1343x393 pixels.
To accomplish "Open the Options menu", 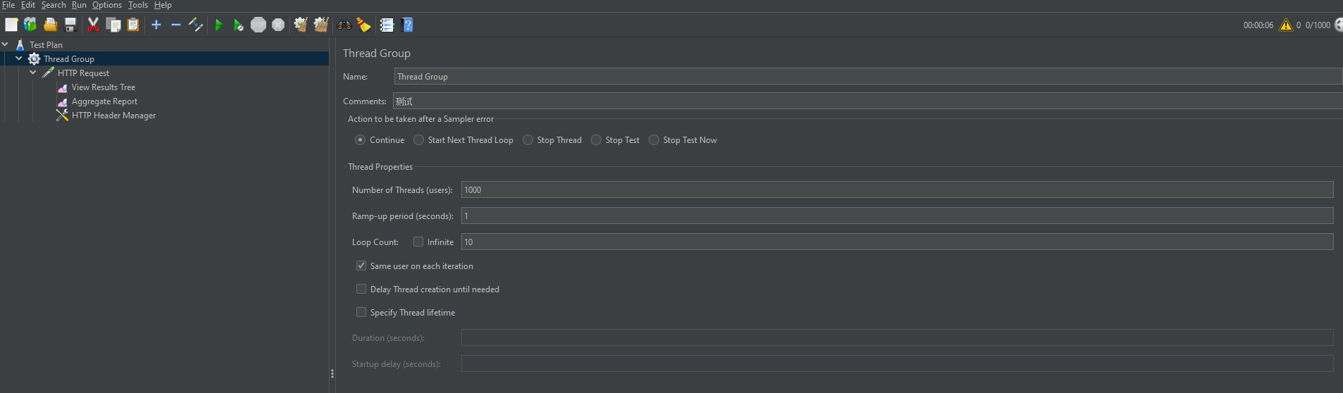I will [x=107, y=5].
